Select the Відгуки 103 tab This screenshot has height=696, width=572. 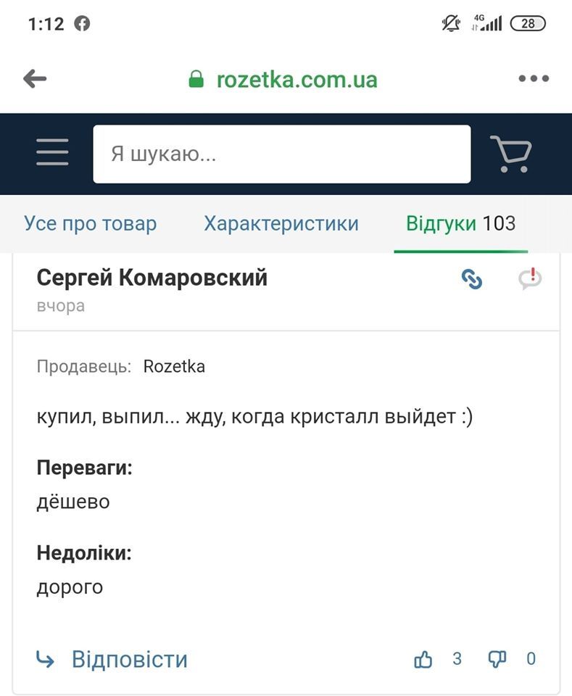(x=460, y=223)
